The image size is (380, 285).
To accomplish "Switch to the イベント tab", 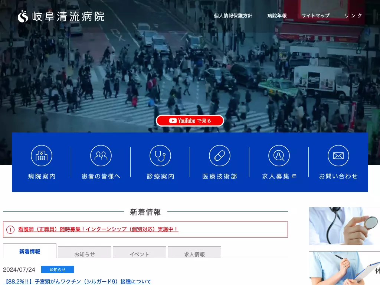I will [x=140, y=253].
